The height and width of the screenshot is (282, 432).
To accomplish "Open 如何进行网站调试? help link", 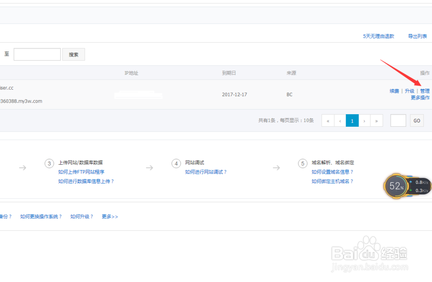I will (x=206, y=172).
